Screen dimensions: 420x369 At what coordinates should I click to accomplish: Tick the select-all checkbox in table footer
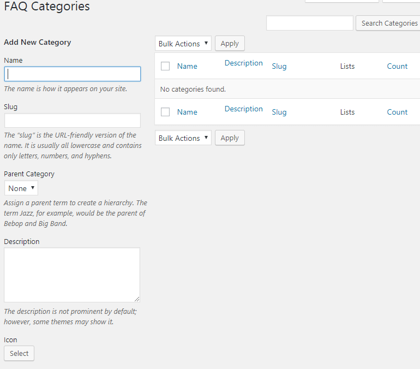tap(165, 112)
